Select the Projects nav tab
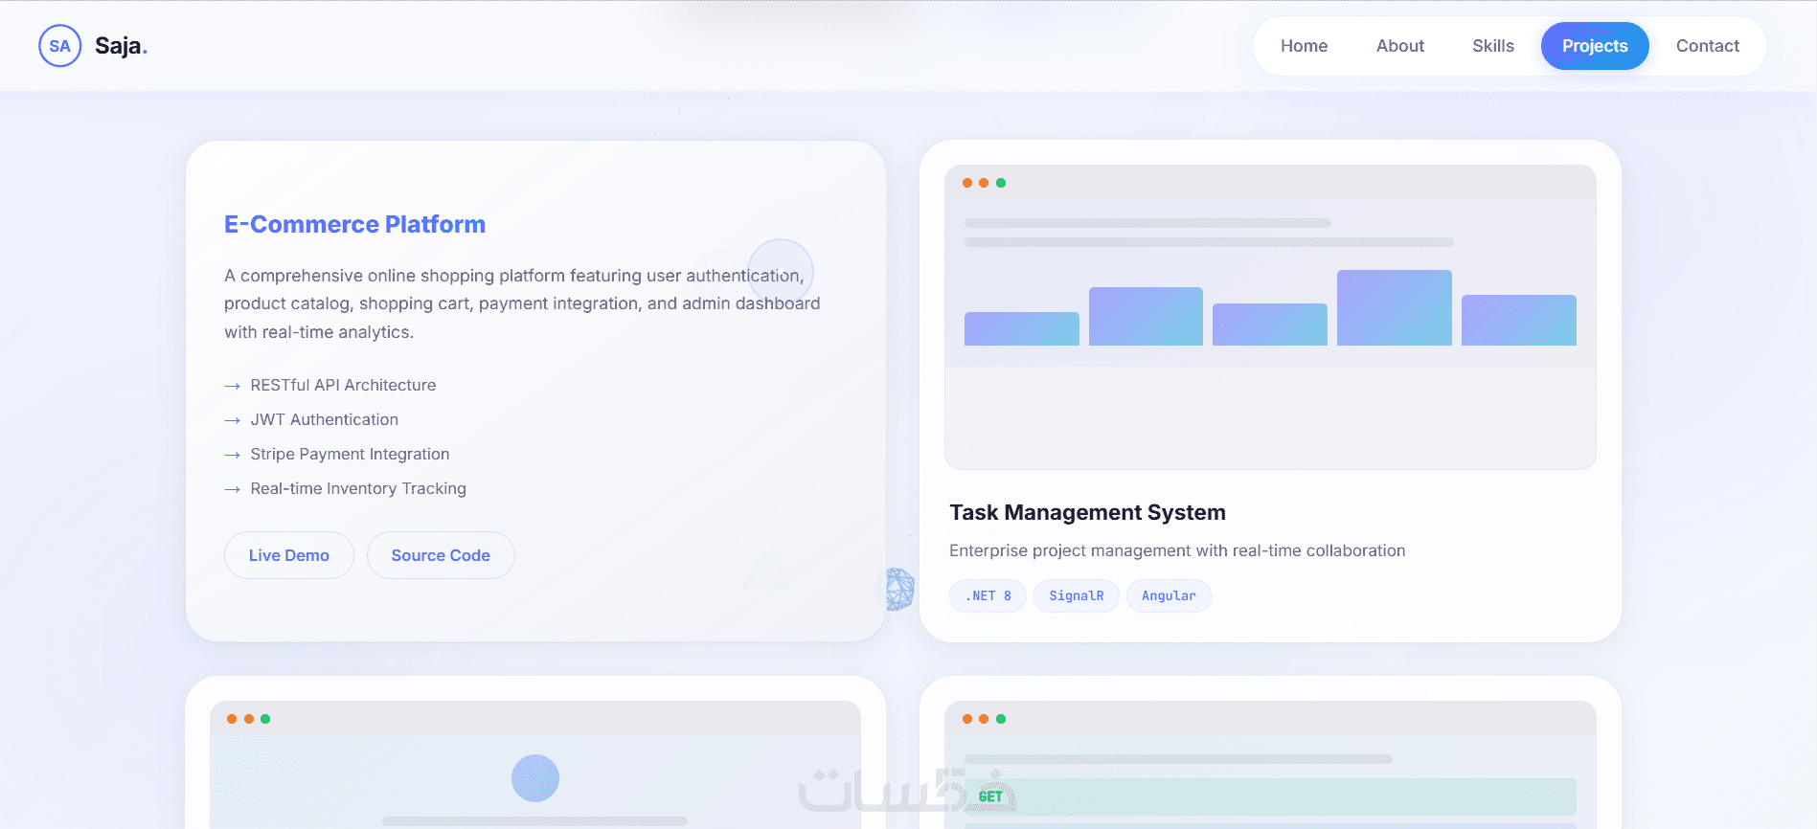 pyautogui.click(x=1595, y=46)
